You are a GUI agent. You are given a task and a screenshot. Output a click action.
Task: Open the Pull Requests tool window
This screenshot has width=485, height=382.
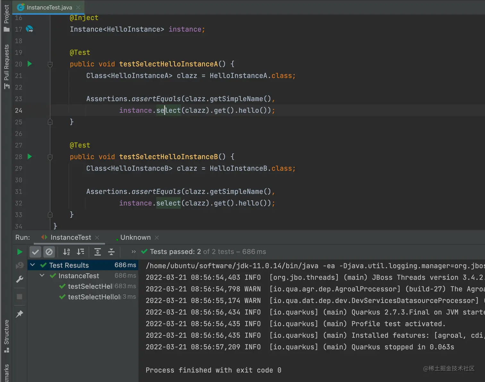click(x=6, y=66)
